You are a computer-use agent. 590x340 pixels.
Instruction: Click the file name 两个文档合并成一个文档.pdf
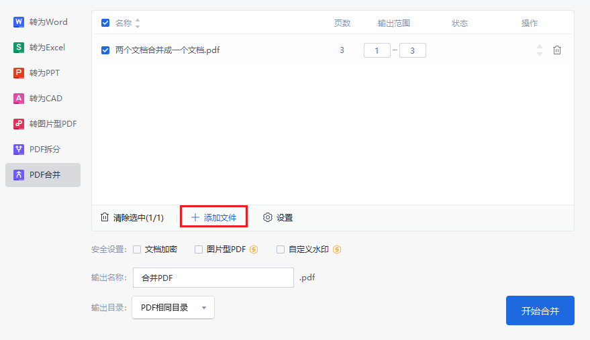167,50
